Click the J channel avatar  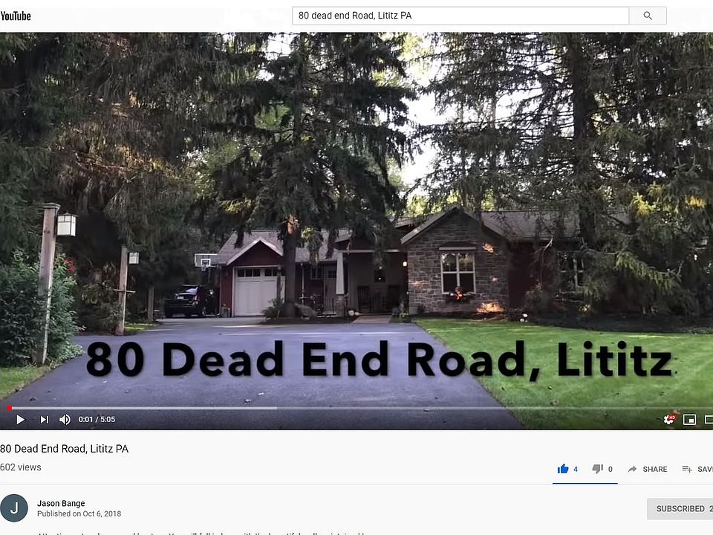[14, 508]
